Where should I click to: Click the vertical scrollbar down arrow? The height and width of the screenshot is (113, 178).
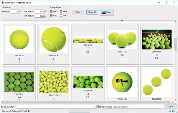click(175, 99)
